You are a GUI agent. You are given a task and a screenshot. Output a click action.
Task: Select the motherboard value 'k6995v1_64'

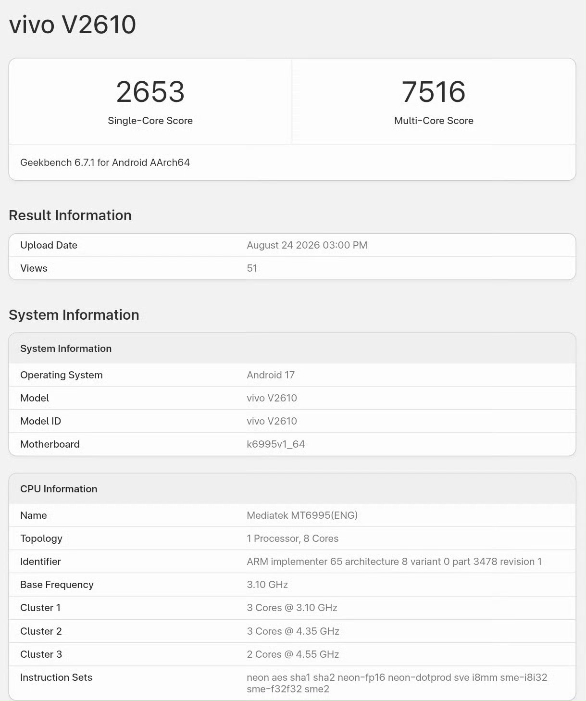pyautogui.click(x=275, y=444)
